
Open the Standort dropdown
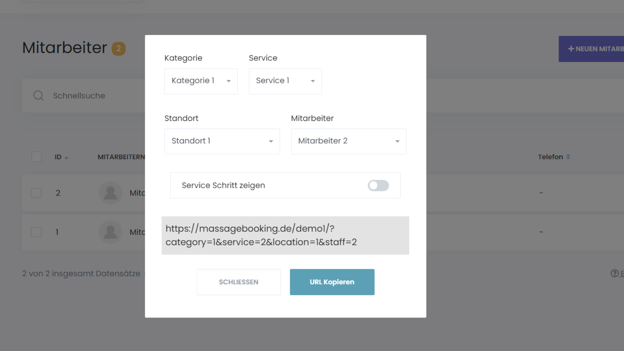point(222,141)
